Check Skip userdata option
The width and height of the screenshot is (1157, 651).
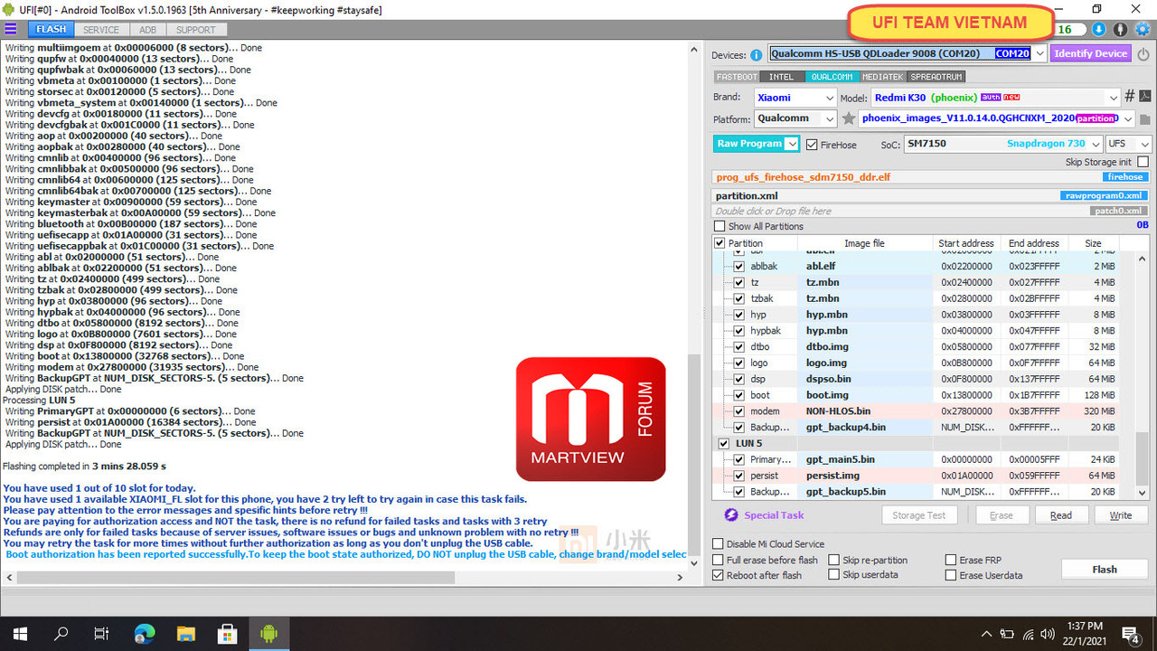pyautogui.click(x=833, y=575)
